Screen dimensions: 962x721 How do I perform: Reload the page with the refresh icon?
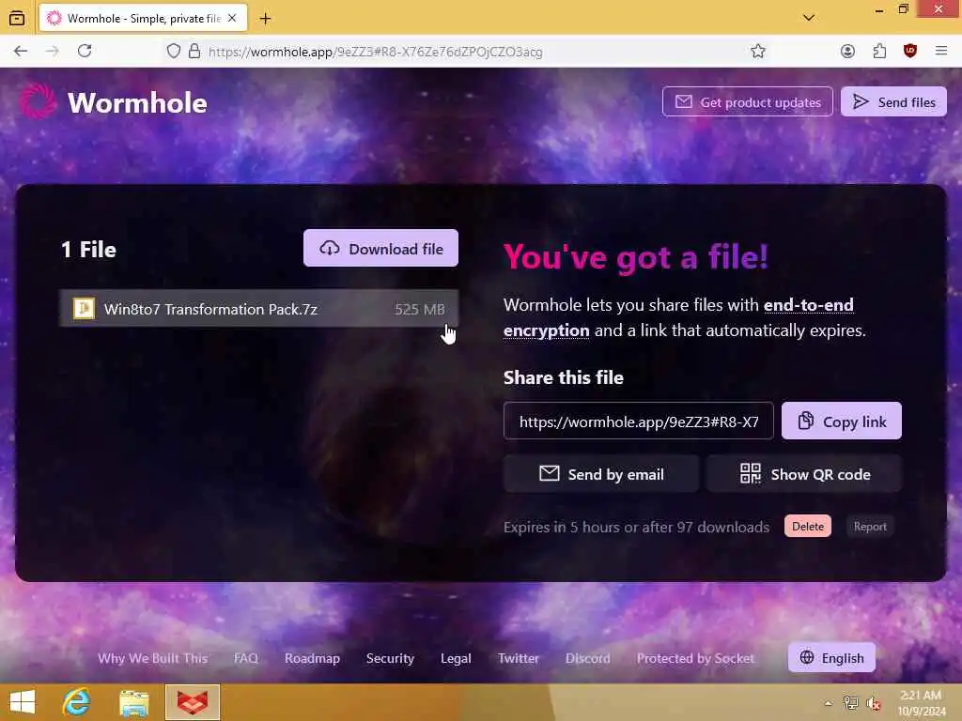85,51
